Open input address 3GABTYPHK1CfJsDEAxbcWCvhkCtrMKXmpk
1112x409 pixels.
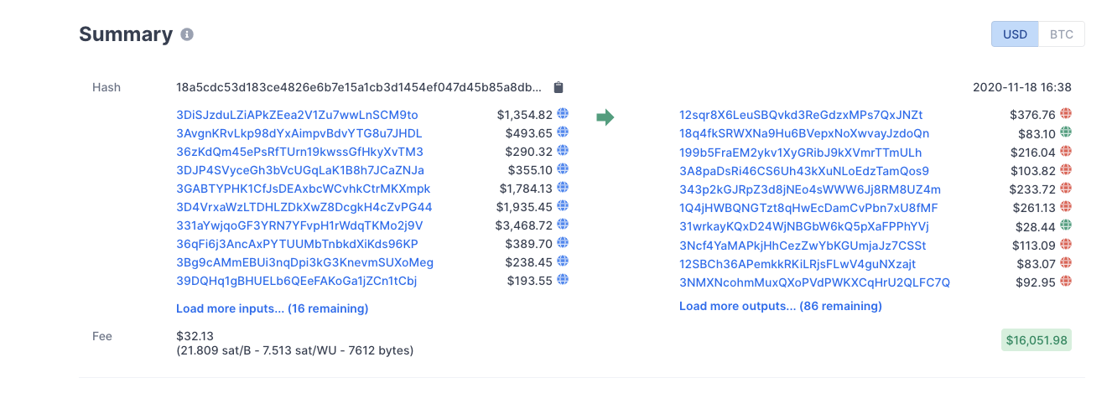[304, 189]
